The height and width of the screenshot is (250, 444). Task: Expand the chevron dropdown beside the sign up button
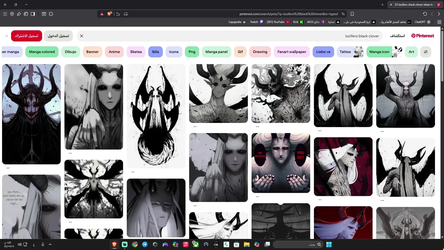6,36
